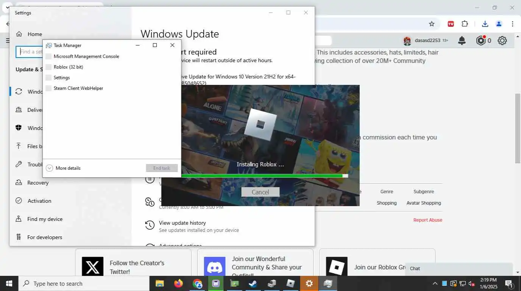This screenshot has width=521, height=291.
Task: Maximize the Task Manager window
Action: point(155,45)
